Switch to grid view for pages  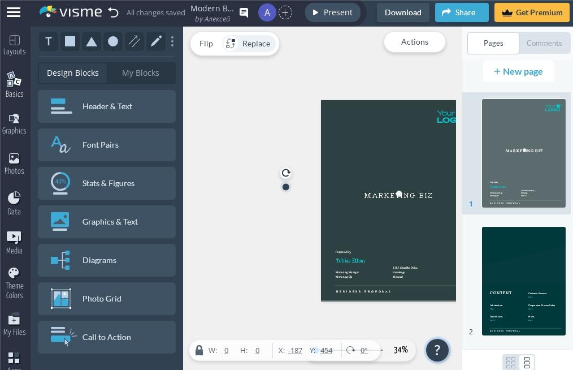tap(511, 362)
